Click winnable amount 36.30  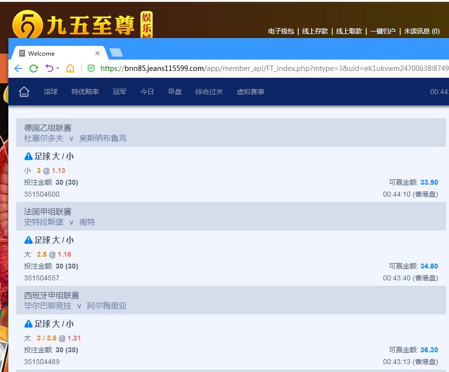429,350
